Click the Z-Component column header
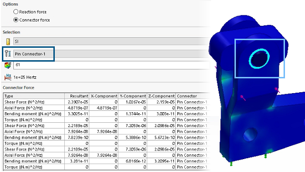 pos(161,96)
